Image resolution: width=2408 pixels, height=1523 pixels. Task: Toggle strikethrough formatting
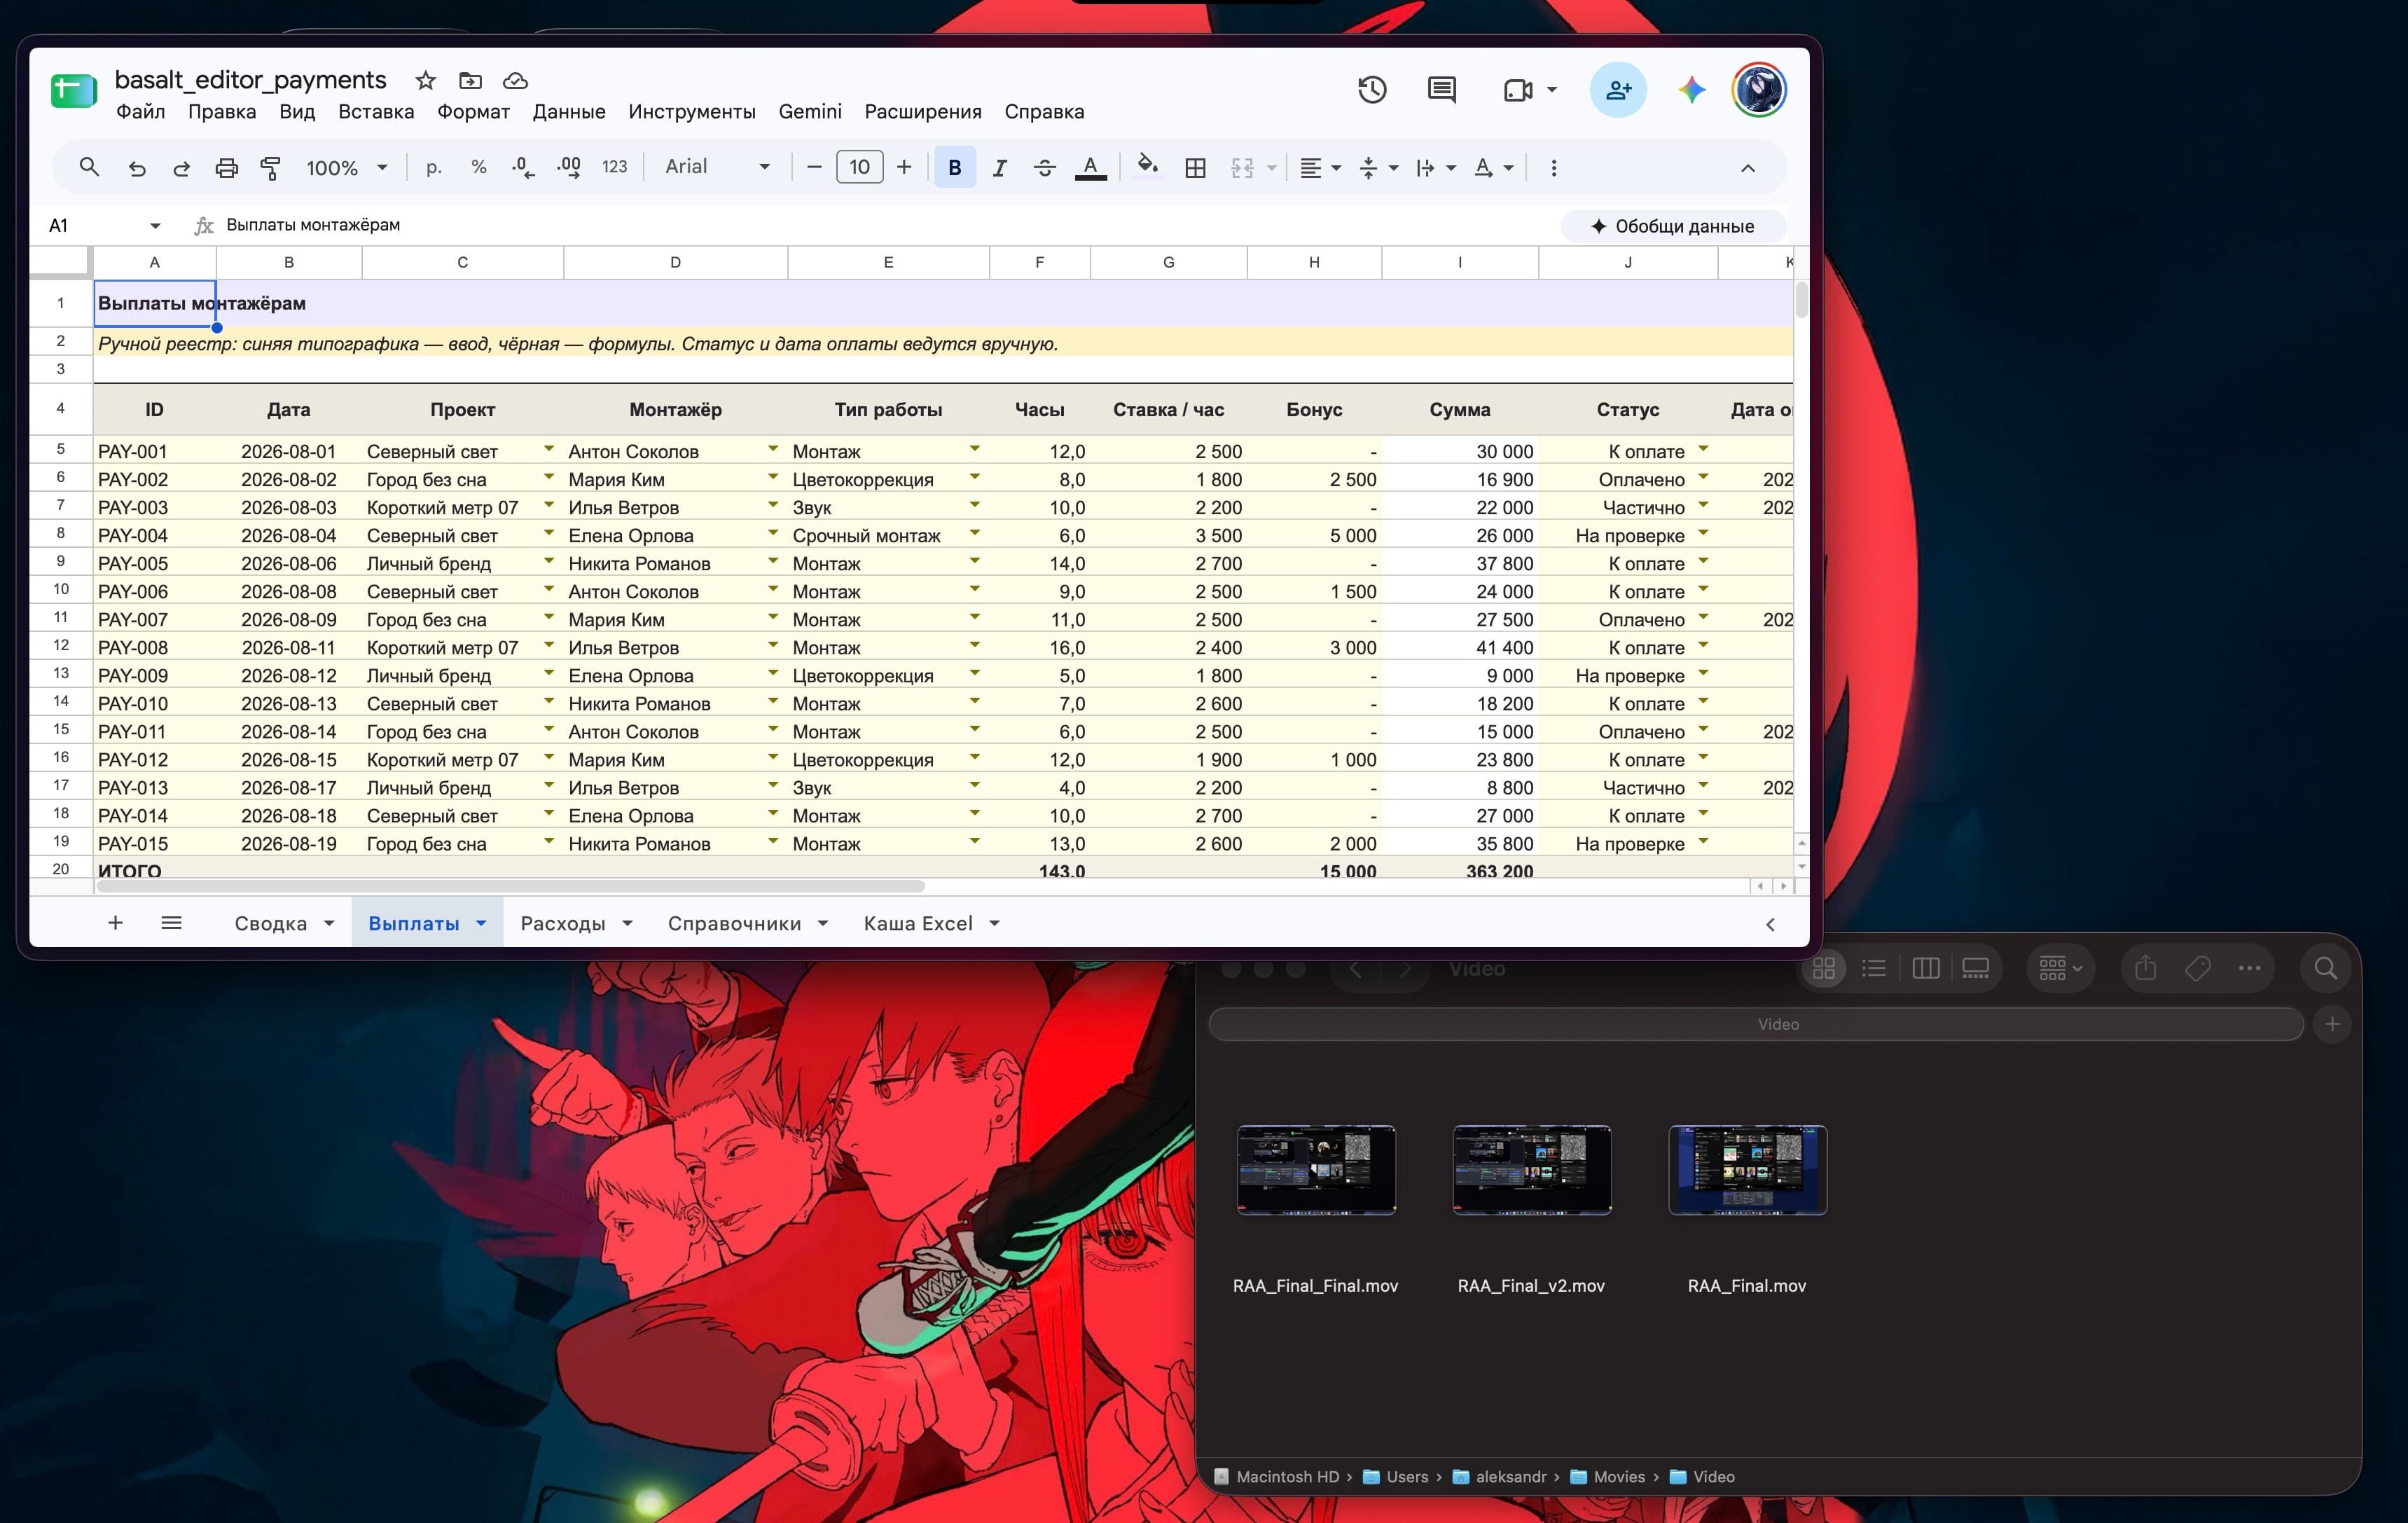click(1044, 168)
